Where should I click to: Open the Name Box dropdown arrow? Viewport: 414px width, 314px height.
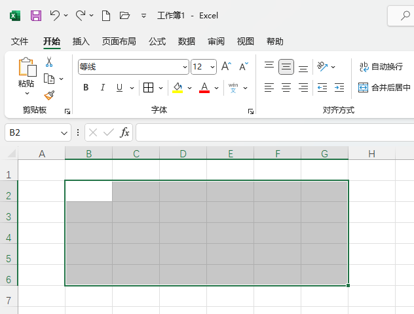(64, 132)
